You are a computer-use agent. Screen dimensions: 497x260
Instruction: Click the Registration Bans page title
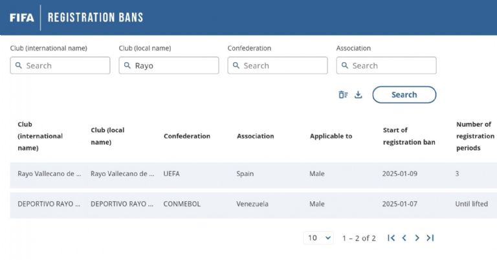pos(95,17)
